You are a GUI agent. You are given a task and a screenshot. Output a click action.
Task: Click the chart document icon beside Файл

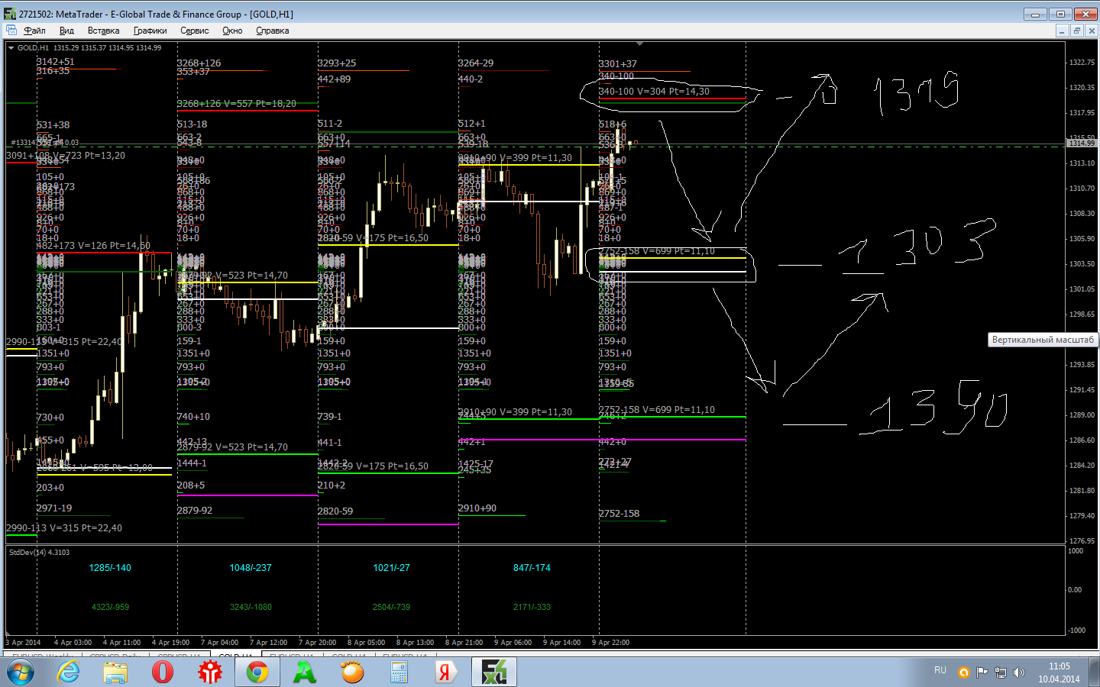(x=11, y=31)
